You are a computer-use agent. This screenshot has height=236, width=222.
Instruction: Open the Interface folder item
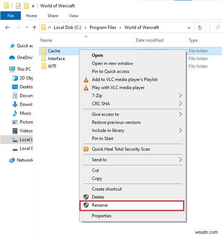[x=56, y=59]
